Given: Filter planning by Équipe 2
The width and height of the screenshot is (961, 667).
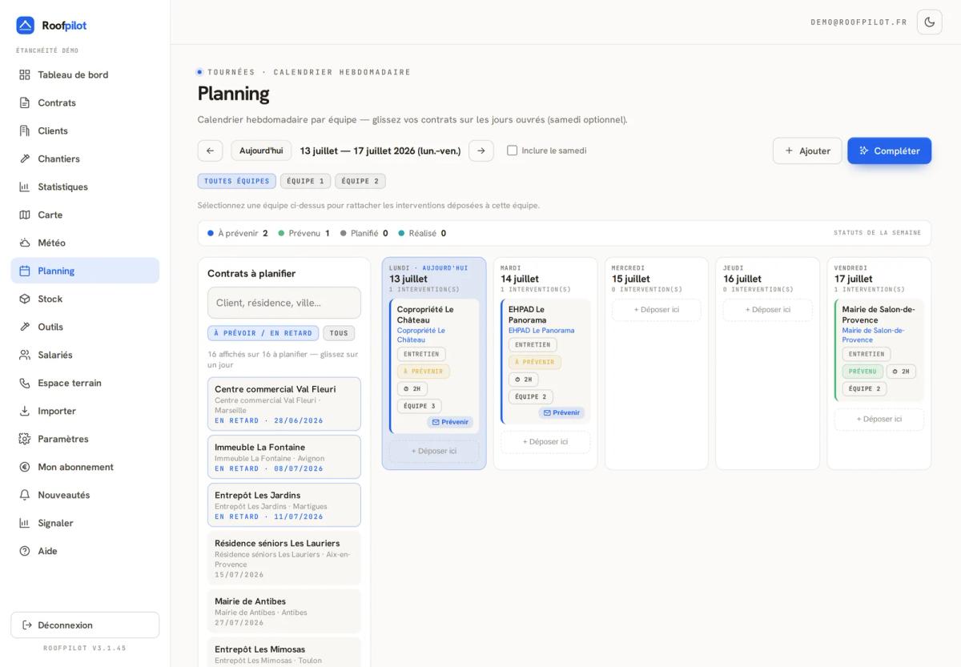Looking at the screenshot, I should click(x=360, y=181).
